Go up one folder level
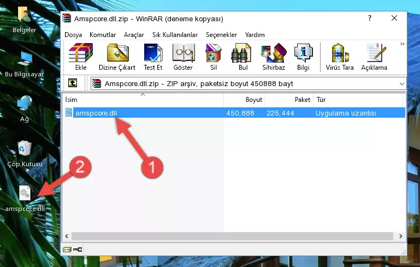 pos(73,83)
